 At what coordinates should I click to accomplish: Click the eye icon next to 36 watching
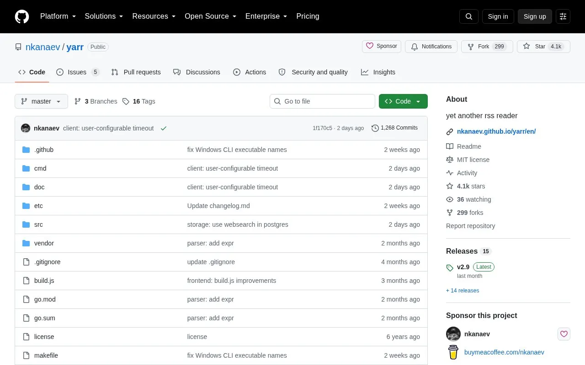[x=450, y=199]
